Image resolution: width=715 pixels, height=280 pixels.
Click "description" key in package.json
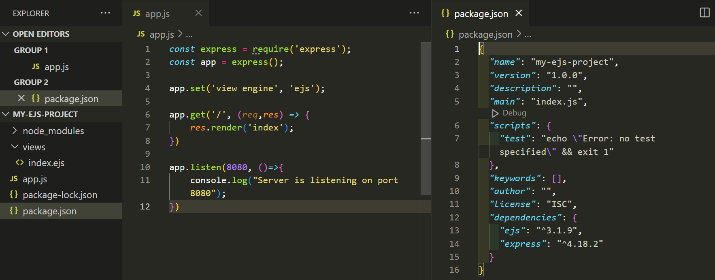click(523, 88)
